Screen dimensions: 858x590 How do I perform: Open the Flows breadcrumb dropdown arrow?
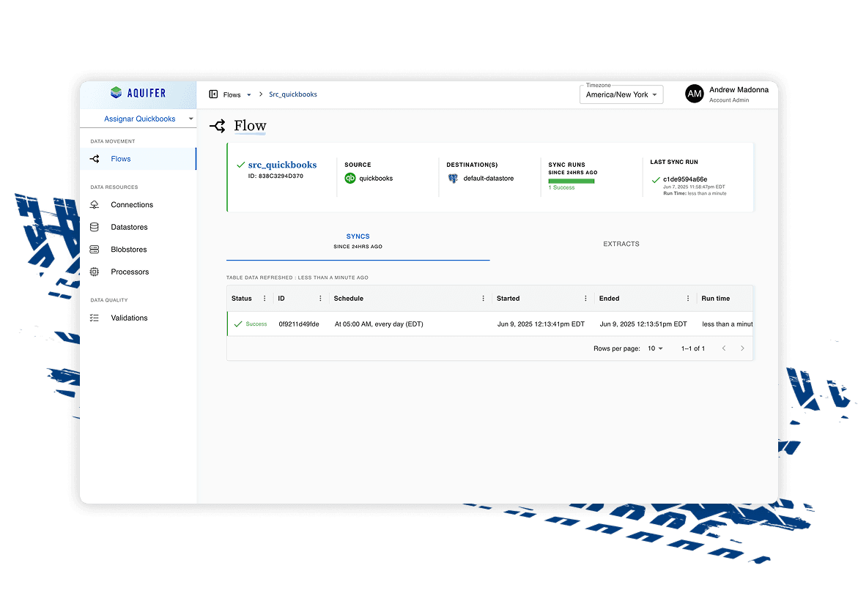coord(249,94)
